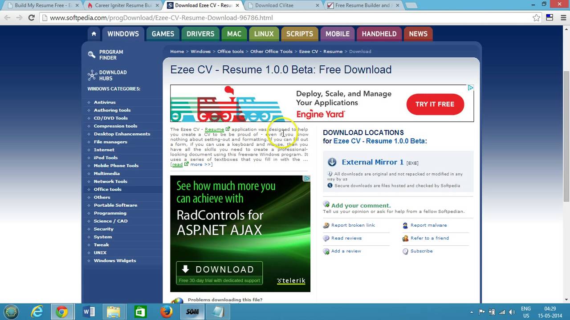This screenshot has width=570, height=320.
Task: Switch to the Free Resume Builder tab
Action: click(x=363, y=6)
